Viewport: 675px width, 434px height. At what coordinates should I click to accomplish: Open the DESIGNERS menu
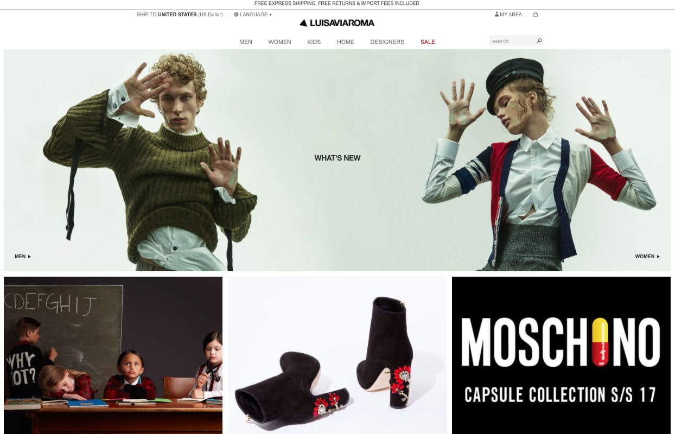click(x=387, y=42)
